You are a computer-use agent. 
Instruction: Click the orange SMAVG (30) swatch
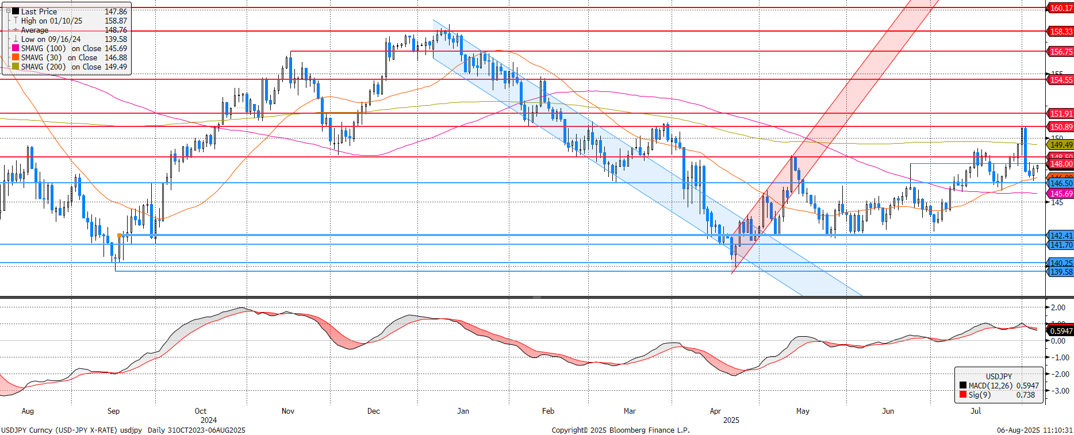coord(16,57)
